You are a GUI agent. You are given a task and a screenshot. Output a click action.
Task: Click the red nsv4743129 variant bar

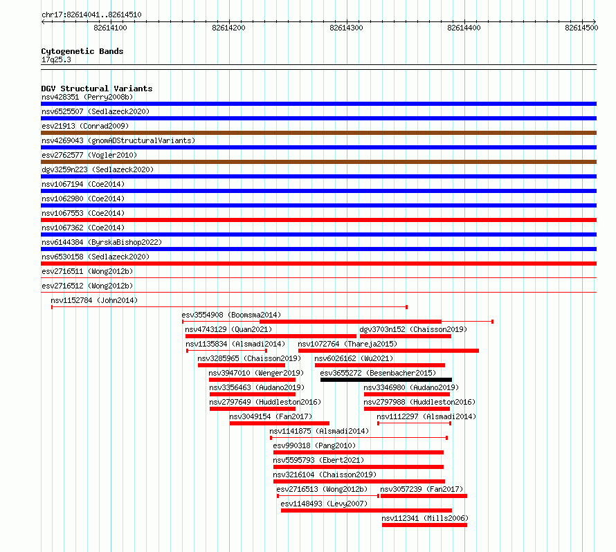tap(271, 336)
